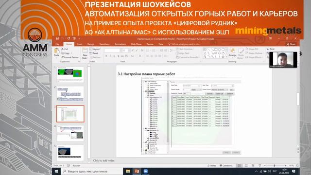This screenshot has width=311, height=175.
Task: Select slide 4 thumbnail
Action: (x=70, y=133)
